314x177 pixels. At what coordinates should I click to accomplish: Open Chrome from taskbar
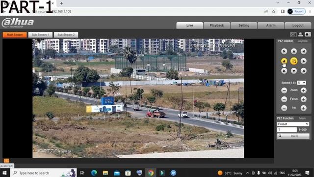click(151, 173)
